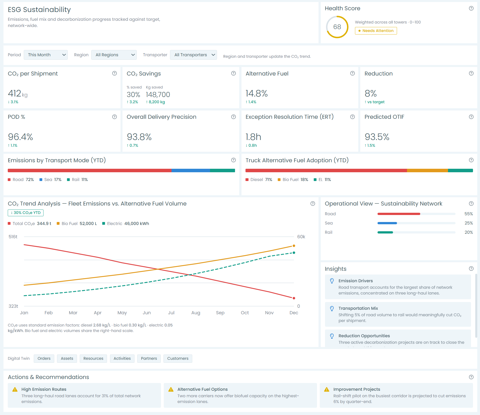Image resolution: width=480 pixels, height=415 pixels.
Task: Click the Bio Fuel legend swatch in trend chart
Action: pos(58,223)
